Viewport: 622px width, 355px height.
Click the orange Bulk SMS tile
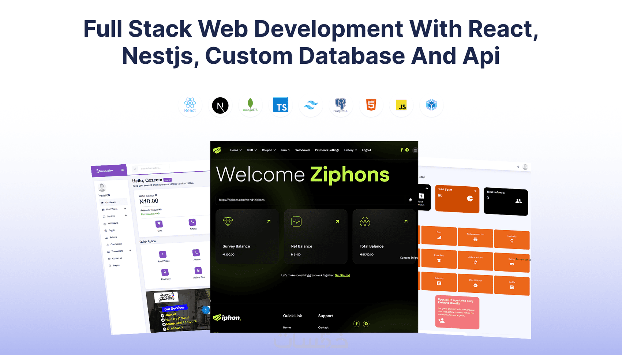(x=439, y=281)
